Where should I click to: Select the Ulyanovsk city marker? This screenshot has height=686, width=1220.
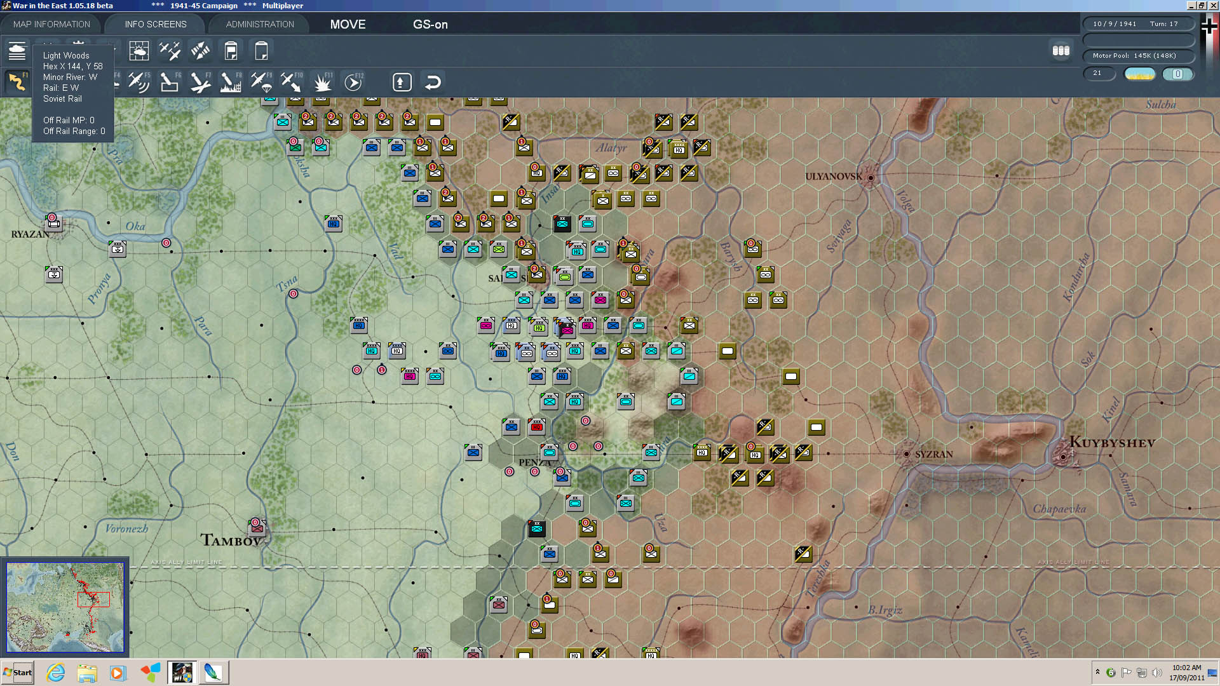point(871,178)
